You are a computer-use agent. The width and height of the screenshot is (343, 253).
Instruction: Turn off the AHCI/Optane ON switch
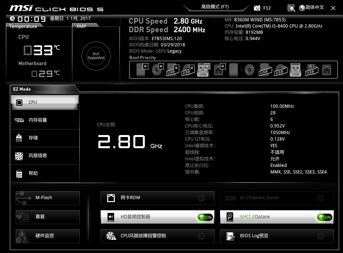[324, 217]
